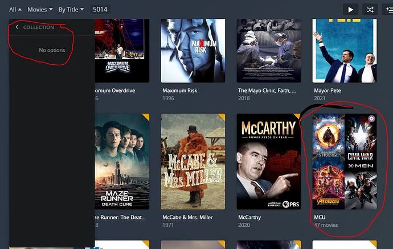Click the COLLECTION header label
The height and width of the screenshot is (249, 393).
point(39,27)
